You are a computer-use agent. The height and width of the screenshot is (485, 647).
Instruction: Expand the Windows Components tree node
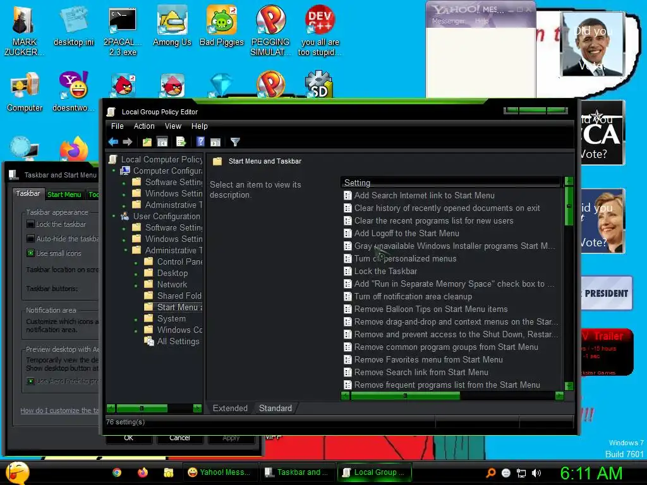pos(136,330)
